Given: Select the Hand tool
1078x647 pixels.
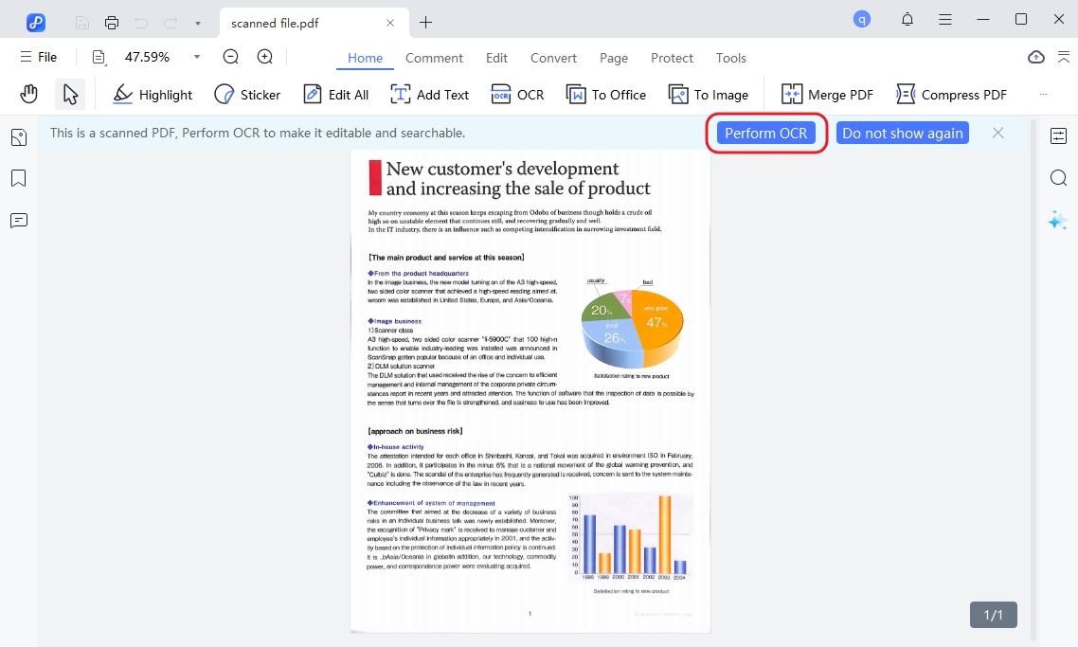Looking at the screenshot, I should click(x=28, y=93).
